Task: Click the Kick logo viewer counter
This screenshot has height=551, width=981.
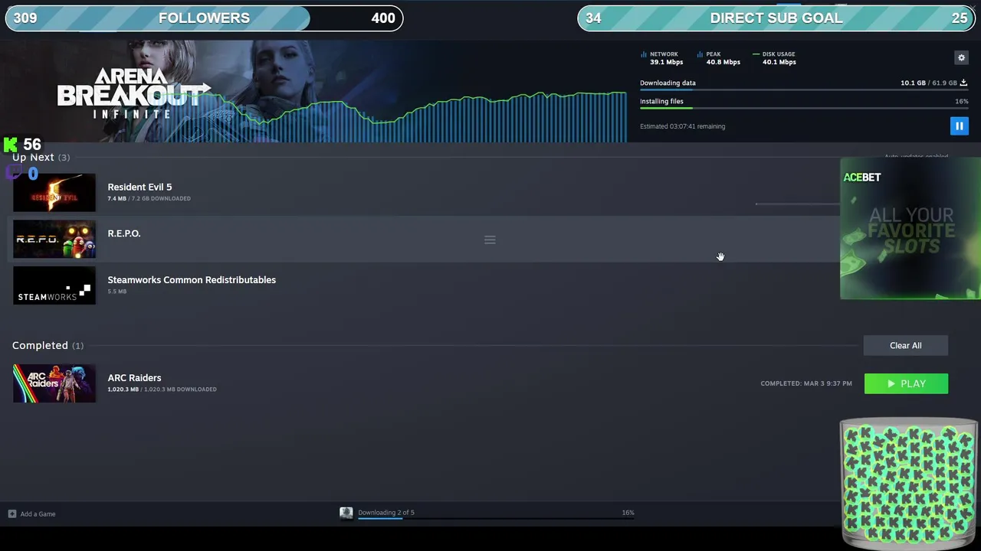Action: 23,144
